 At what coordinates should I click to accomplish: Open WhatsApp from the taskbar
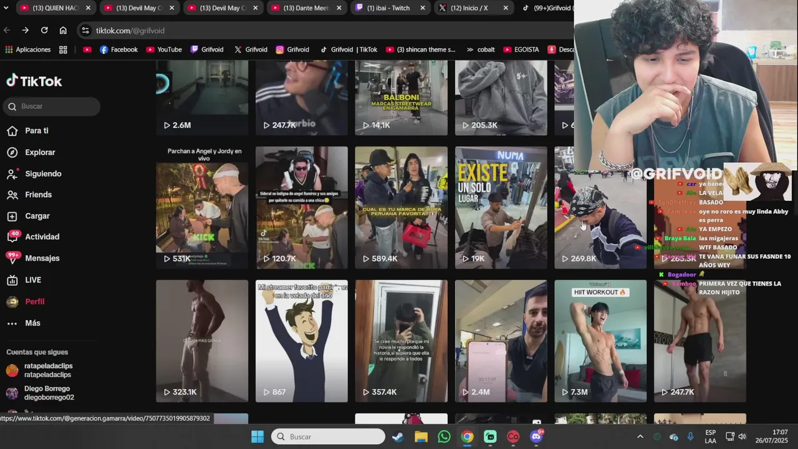[444, 437]
